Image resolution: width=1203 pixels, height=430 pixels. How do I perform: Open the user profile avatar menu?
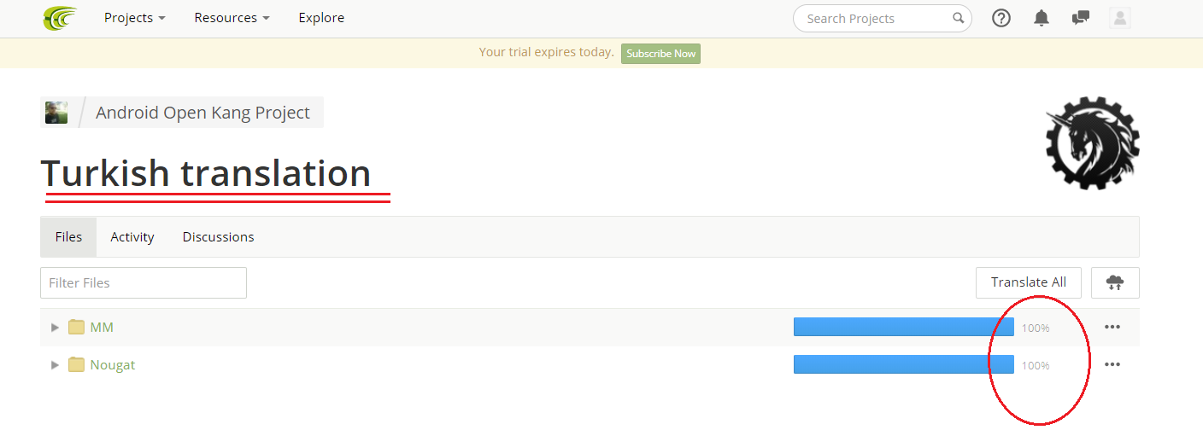[x=1120, y=18]
